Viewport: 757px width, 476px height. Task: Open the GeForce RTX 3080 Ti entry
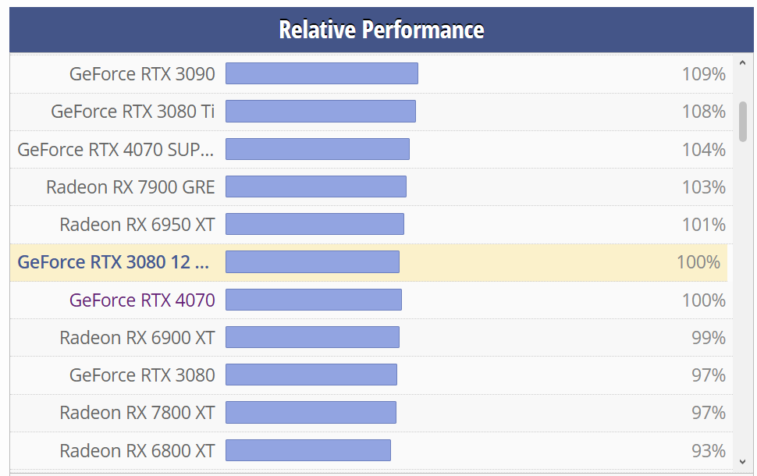[133, 112]
